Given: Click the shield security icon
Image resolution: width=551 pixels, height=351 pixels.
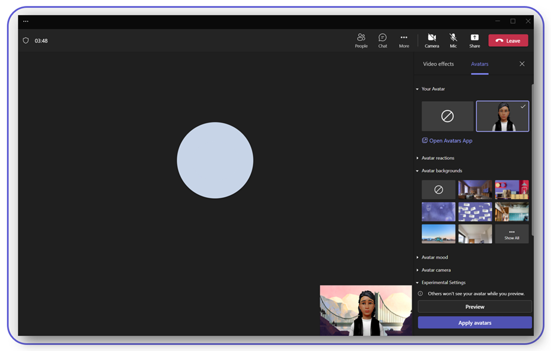Looking at the screenshot, I should (x=26, y=41).
